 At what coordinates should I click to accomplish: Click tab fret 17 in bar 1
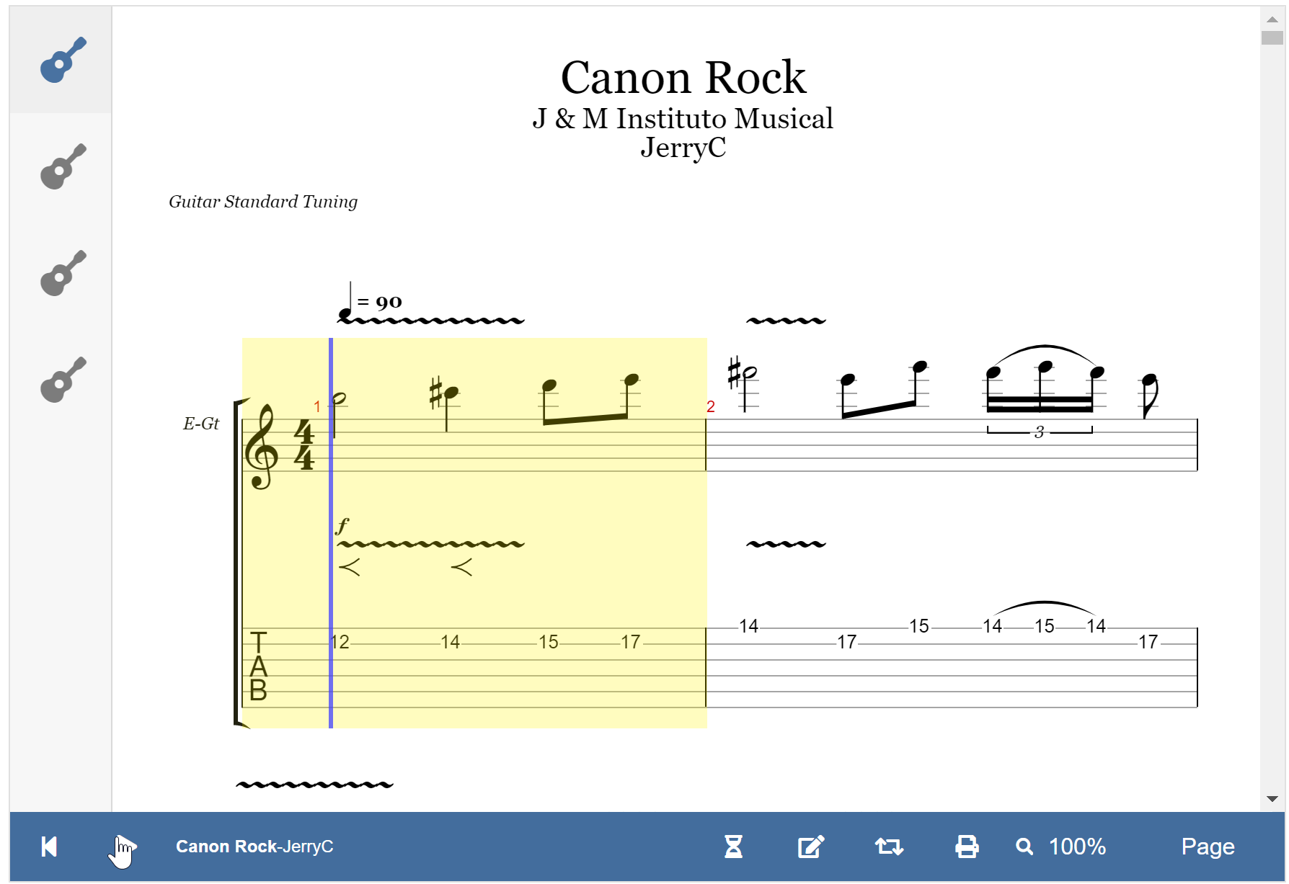[x=631, y=642]
